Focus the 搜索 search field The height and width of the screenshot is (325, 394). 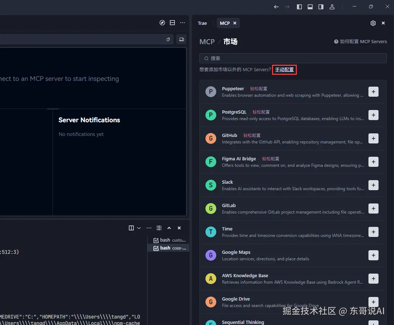pos(293,58)
